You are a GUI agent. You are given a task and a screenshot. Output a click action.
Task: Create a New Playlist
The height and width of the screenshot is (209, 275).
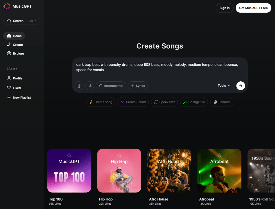coord(19,97)
